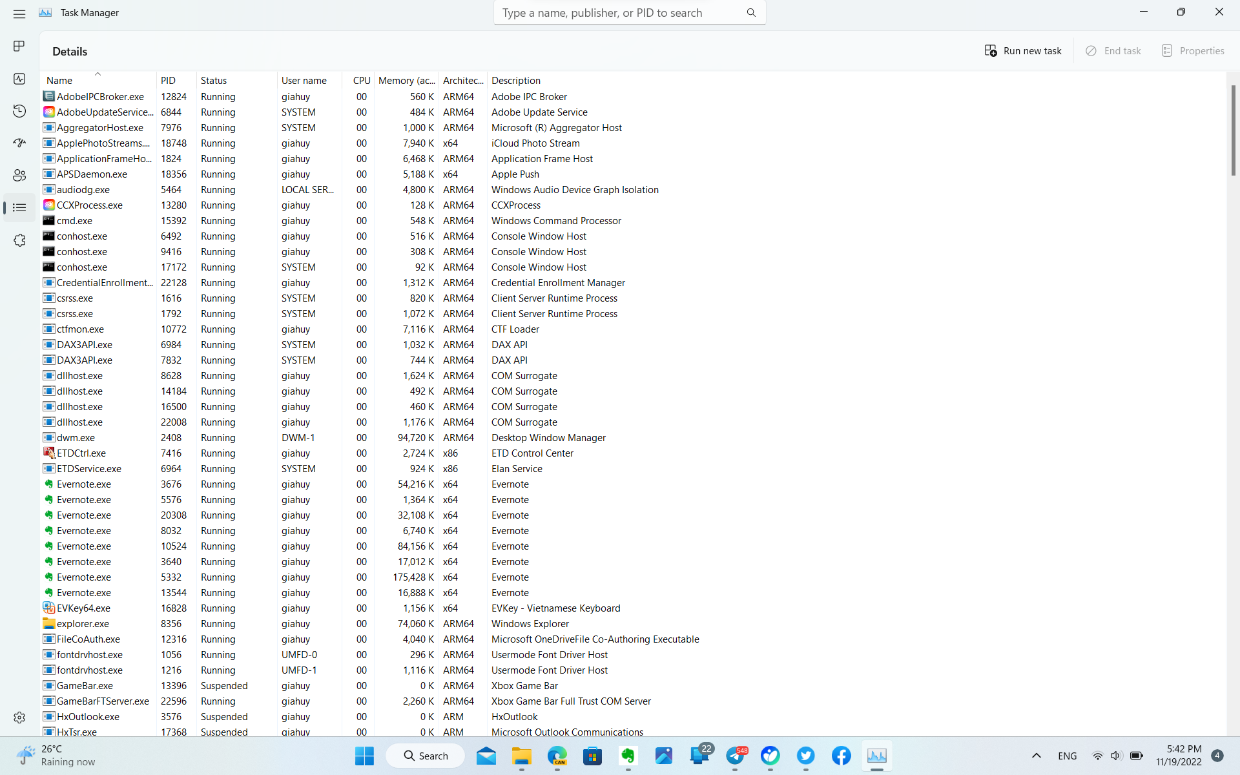Sort by CPU column header
The image size is (1240, 775).
click(358, 80)
